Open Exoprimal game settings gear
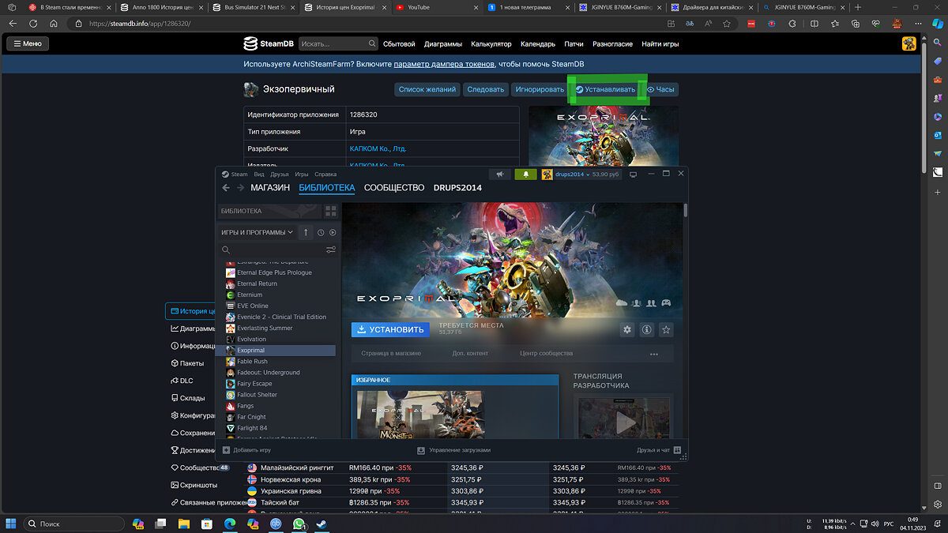Screen dimensions: 948x533 (627, 329)
